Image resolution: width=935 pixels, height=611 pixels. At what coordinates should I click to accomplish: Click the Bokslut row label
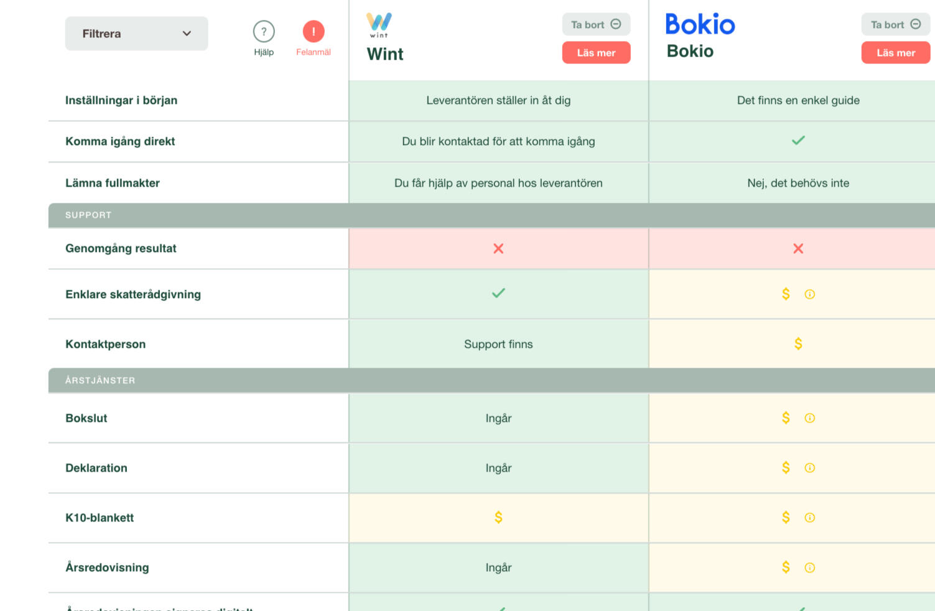point(86,419)
